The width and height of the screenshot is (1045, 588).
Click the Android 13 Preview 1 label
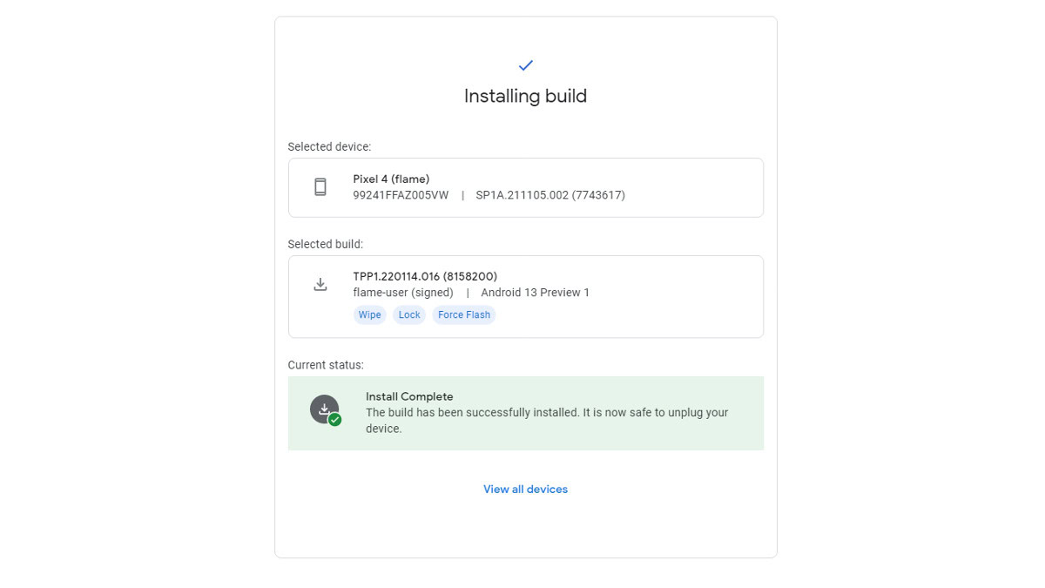click(535, 293)
